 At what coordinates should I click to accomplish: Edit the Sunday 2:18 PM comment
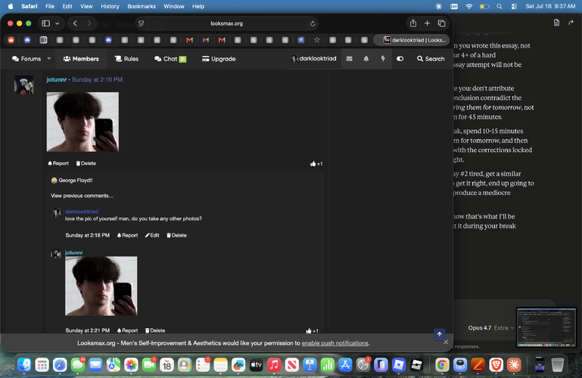tap(152, 235)
